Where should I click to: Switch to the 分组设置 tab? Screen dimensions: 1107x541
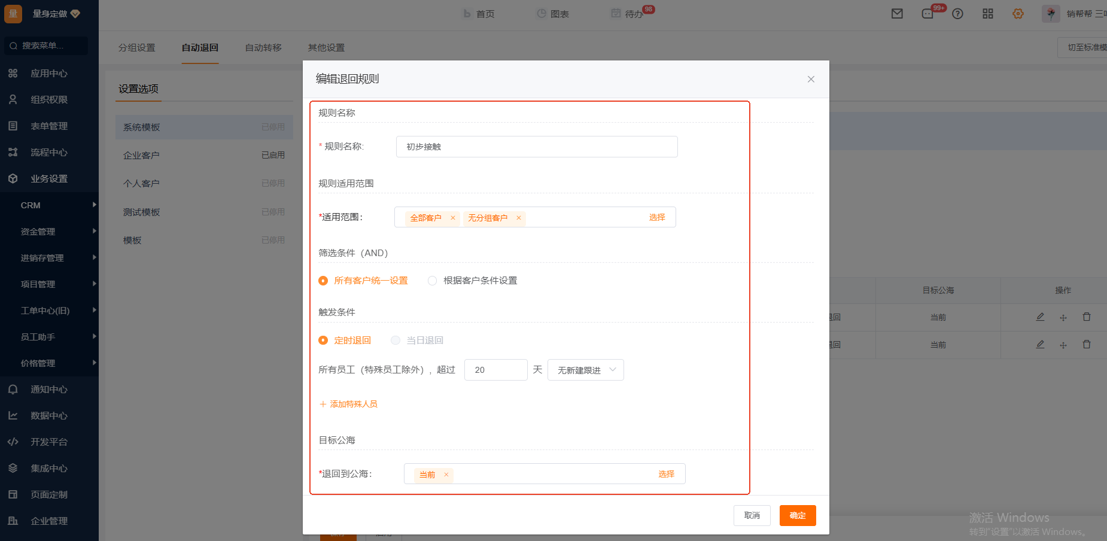coord(136,47)
